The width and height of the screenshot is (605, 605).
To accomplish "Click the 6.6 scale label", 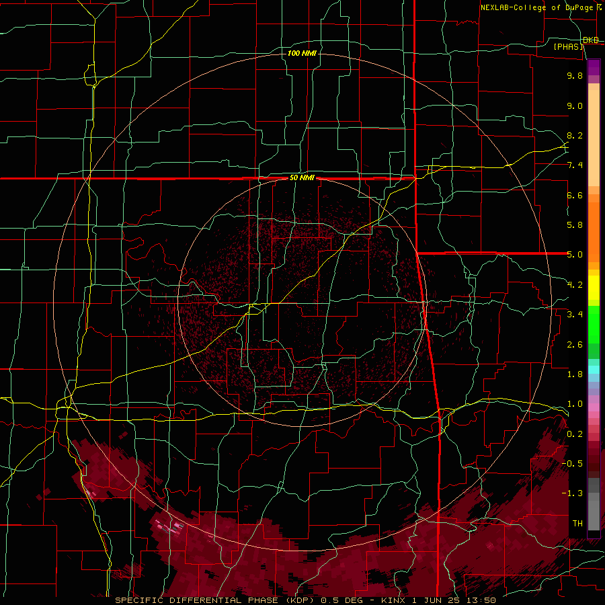I will tap(575, 195).
